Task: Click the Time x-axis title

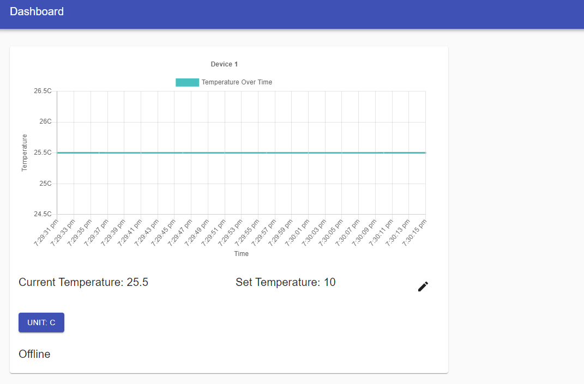Action: pyautogui.click(x=241, y=254)
